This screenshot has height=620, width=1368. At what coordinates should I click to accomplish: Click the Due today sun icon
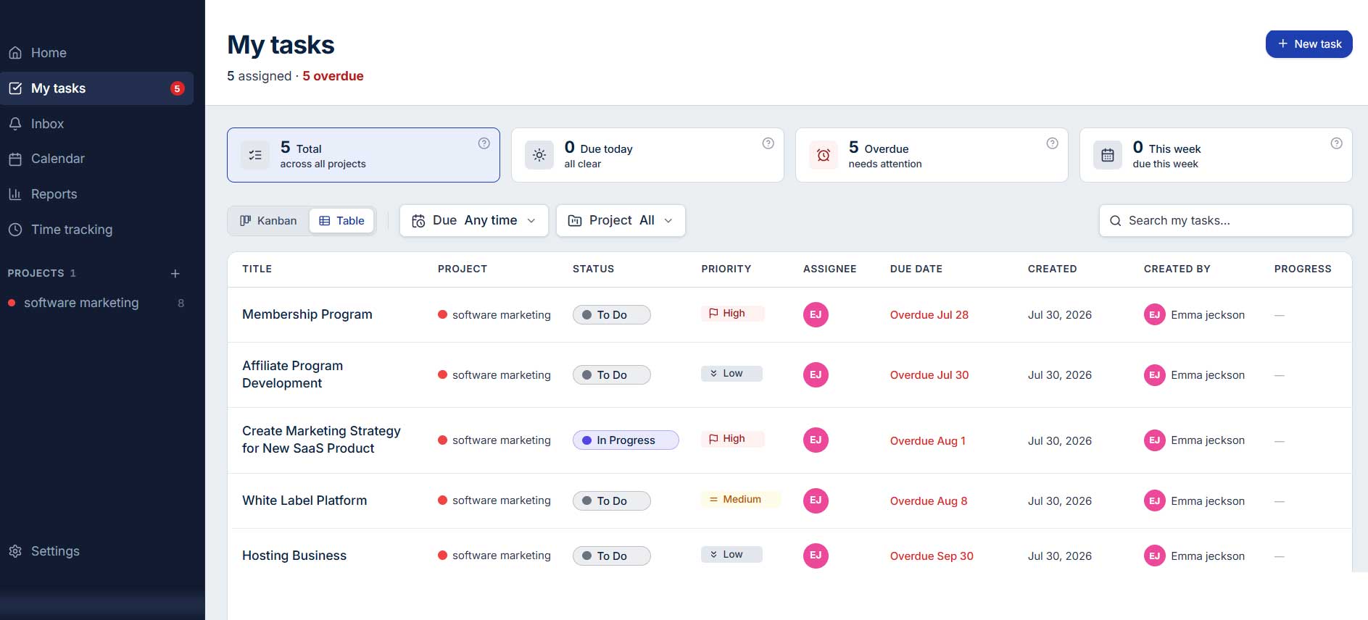pyautogui.click(x=539, y=155)
